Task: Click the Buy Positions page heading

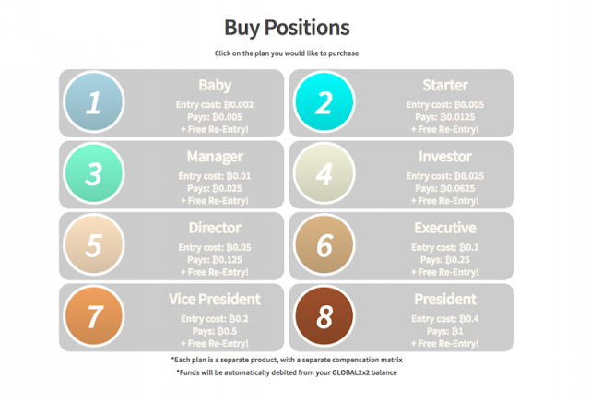Action: coord(287,28)
